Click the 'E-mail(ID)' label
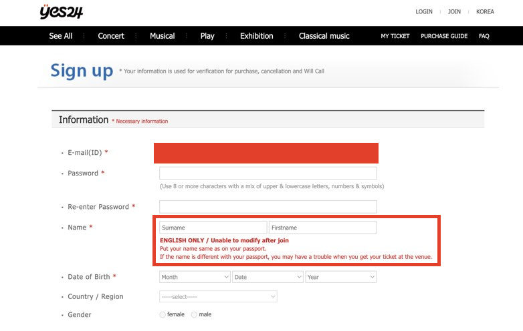The height and width of the screenshot is (331, 523). (x=85, y=152)
